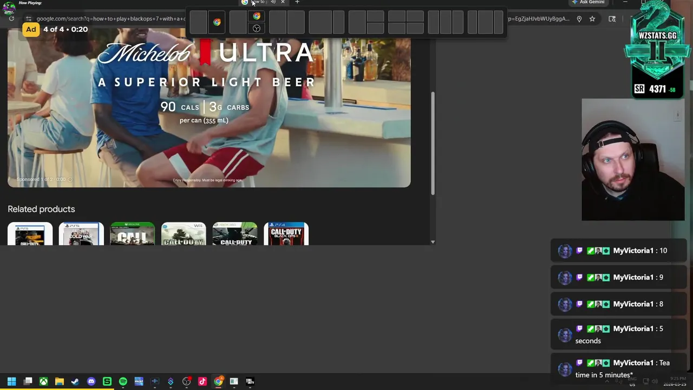693x390 pixels.
Task: Open the PS4 Black Ops 3 product
Action: (286, 233)
